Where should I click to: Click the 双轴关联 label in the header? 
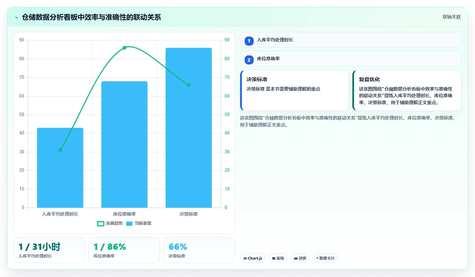pos(451,17)
